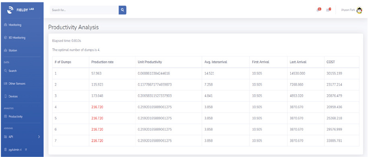Open the Monitoring page

15,25
